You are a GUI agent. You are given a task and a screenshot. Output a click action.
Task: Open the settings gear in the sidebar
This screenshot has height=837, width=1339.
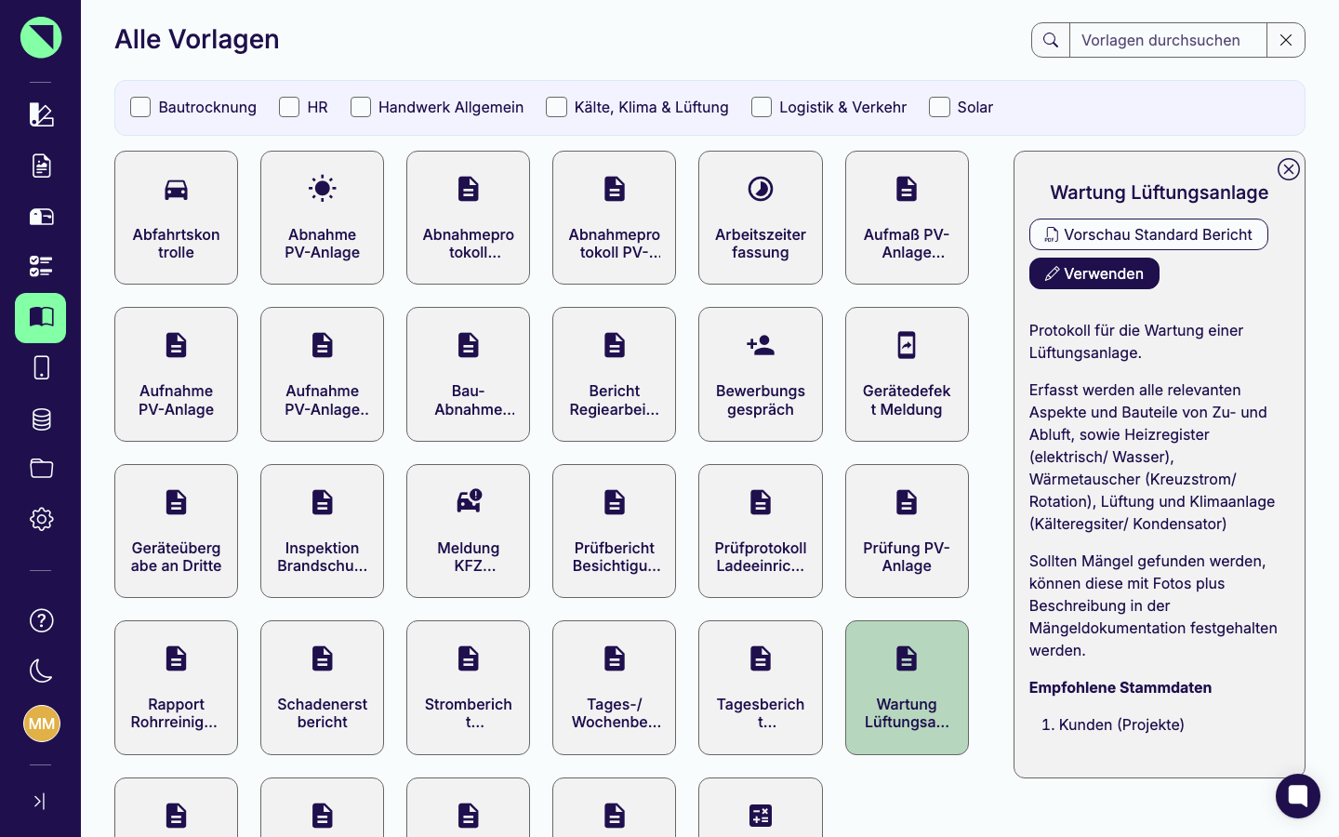point(41,519)
